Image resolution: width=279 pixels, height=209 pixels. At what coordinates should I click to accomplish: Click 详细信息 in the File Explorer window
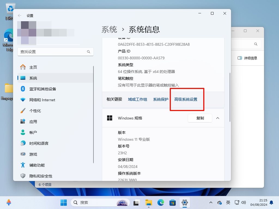tap(247, 58)
